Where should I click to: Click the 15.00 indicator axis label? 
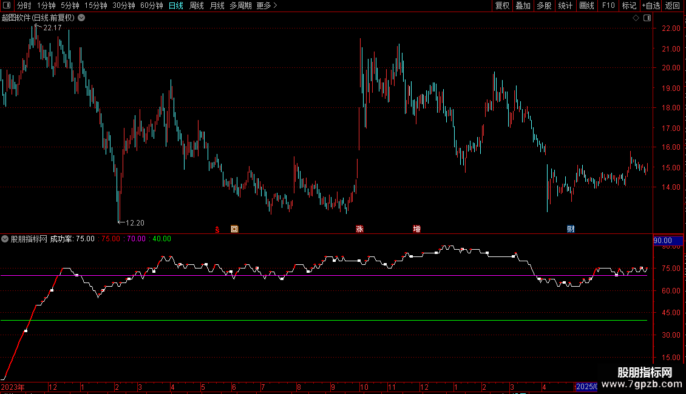point(671,357)
